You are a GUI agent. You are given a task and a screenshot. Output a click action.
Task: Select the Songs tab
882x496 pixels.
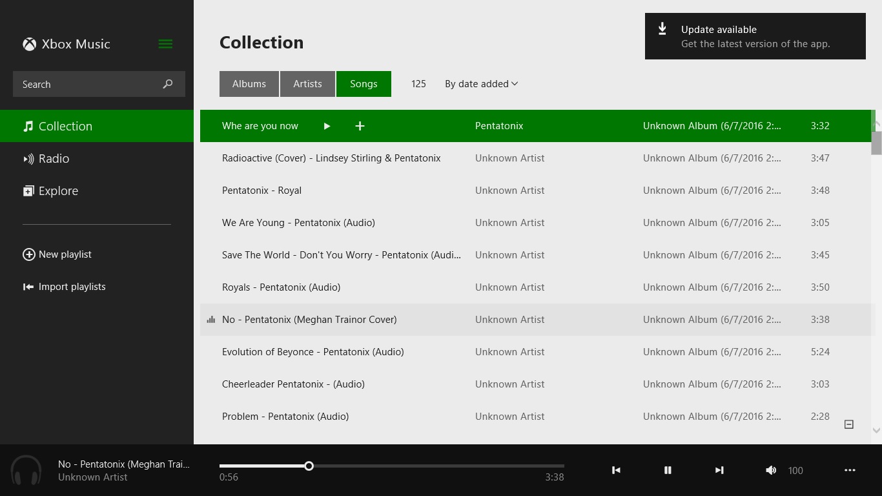pos(364,84)
